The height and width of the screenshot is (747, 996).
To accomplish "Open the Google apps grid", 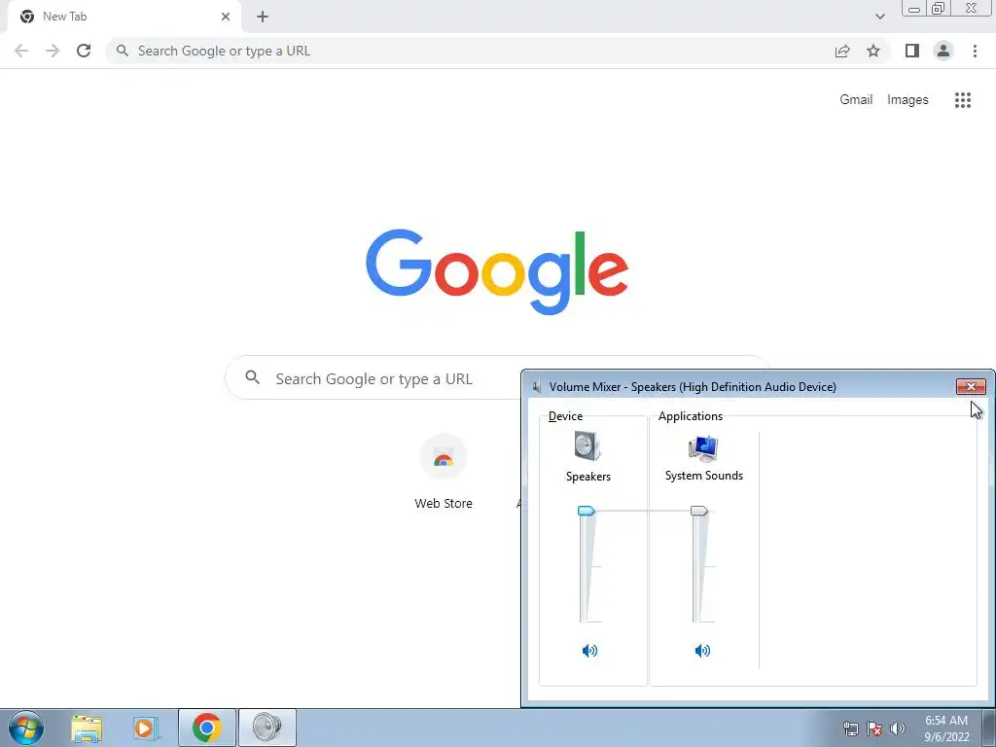I will click(x=963, y=100).
